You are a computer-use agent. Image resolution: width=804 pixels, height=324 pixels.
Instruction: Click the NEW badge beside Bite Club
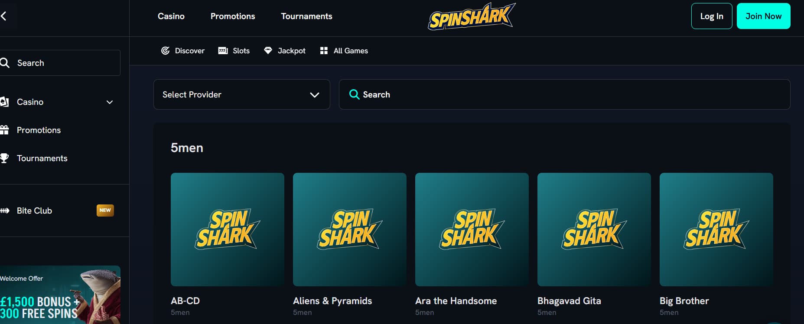(105, 210)
